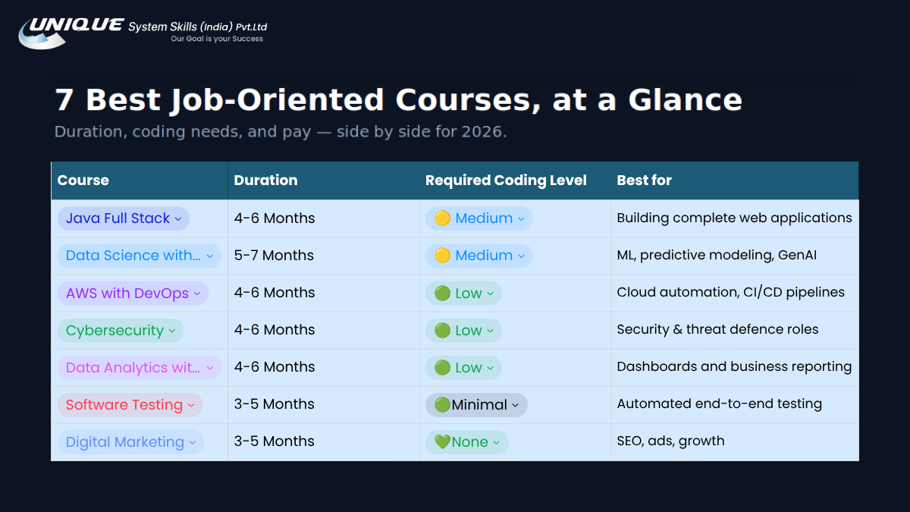Screen dimensions: 910x512
Task: Click Digital Marketing's 3-5 Months cell
Action: [324, 441]
